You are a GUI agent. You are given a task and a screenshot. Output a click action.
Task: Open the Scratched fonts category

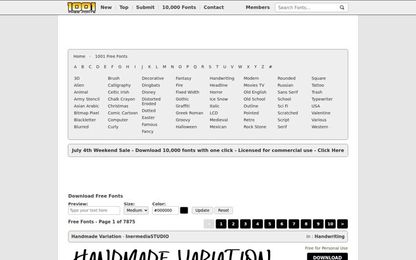(288, 113)
